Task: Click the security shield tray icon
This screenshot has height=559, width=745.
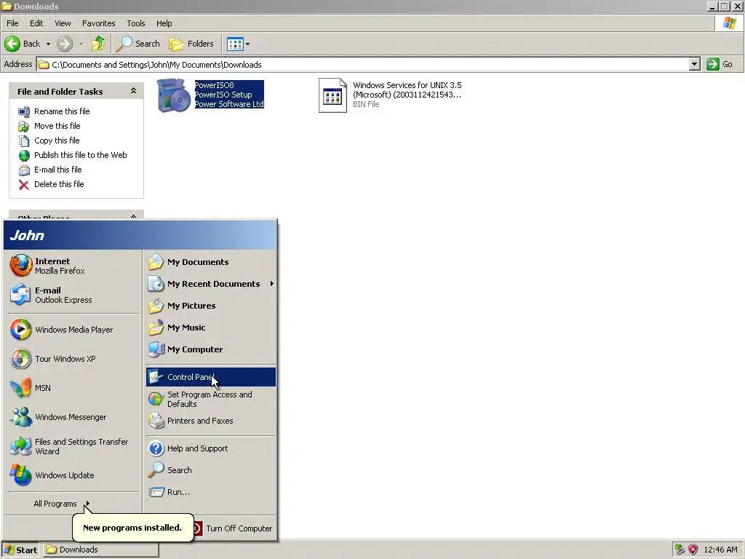Action: tap(693, 550)
